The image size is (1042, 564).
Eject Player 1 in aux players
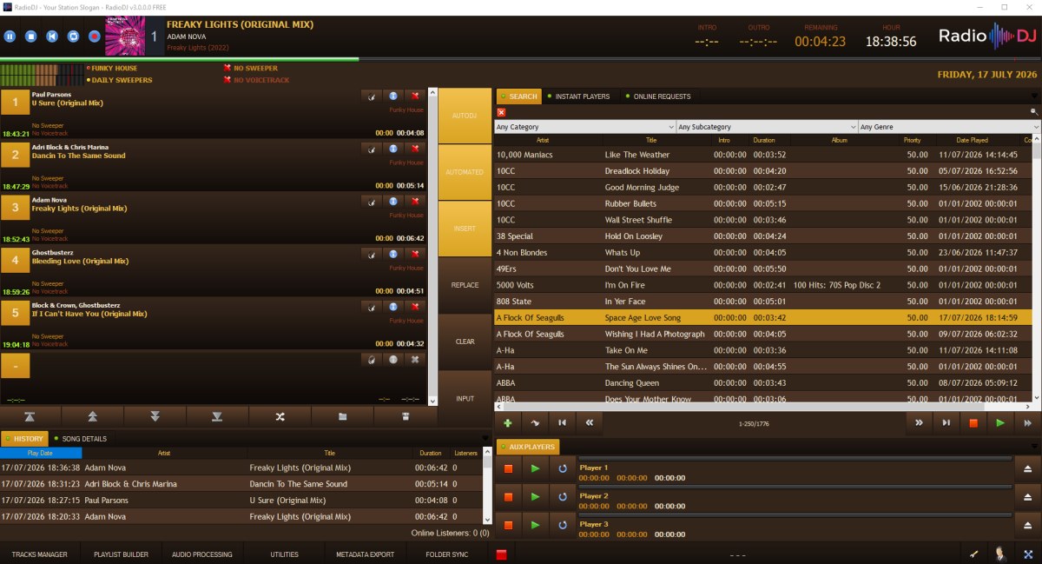pyautogui.click(x=1028, y=468)
